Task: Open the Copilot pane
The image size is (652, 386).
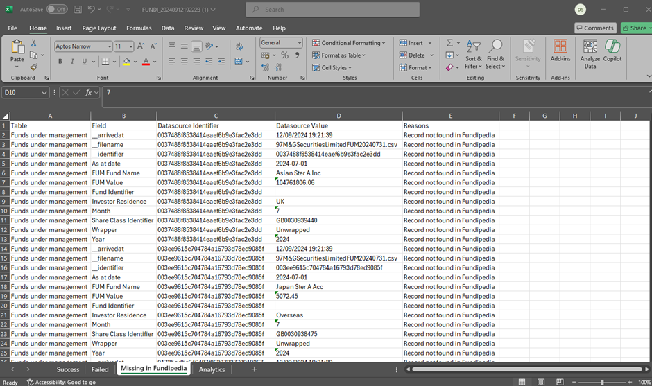Action: coord(612,54)
